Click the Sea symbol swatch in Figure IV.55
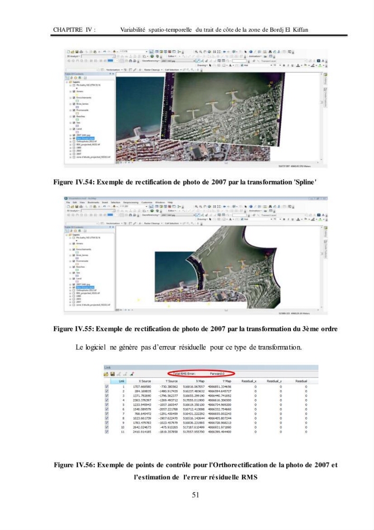The height and width of the screenshot is (530, 374). 77,276
